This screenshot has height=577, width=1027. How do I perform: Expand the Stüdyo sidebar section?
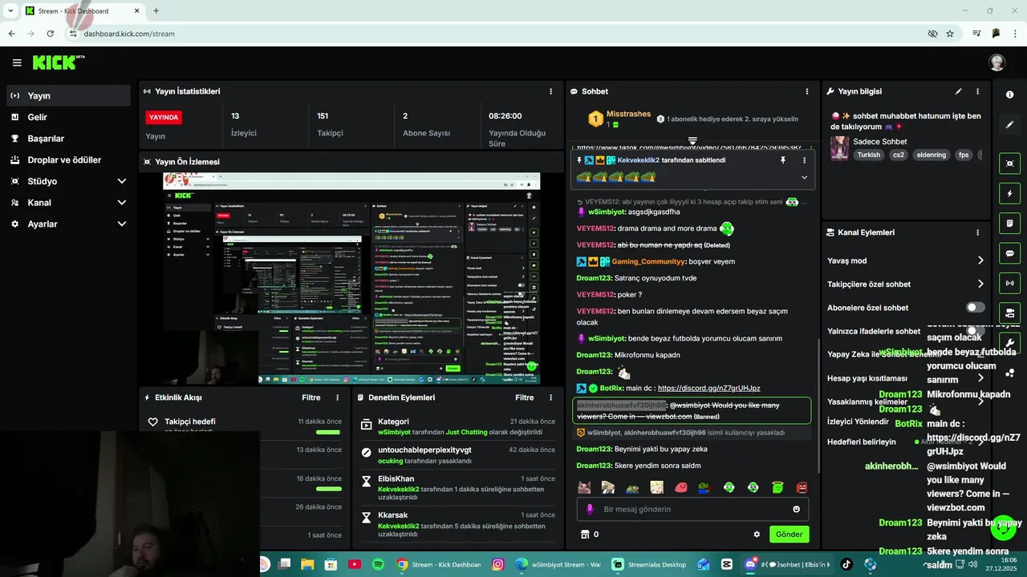tap(122, 181)
